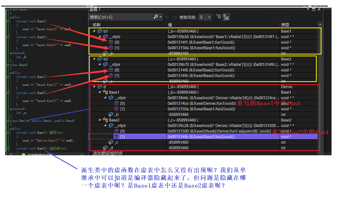The width and height of the screenshot is (340, 200).
Task: Collapse the Base1 node under d
Action: click(100, 92)
